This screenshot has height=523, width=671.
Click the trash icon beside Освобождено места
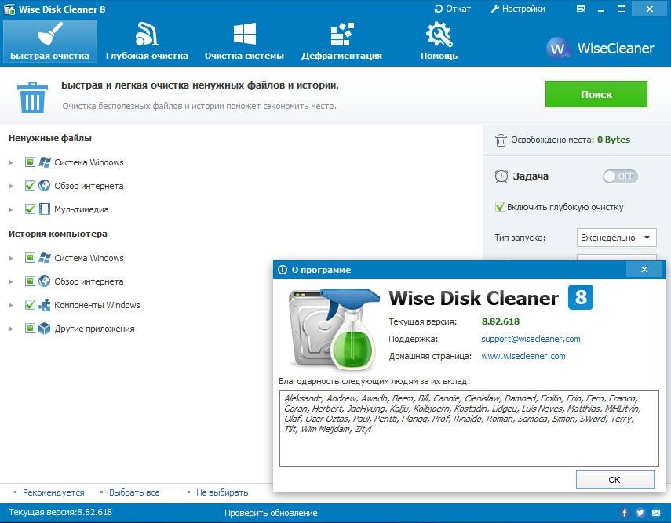click(x=501, y=140)
